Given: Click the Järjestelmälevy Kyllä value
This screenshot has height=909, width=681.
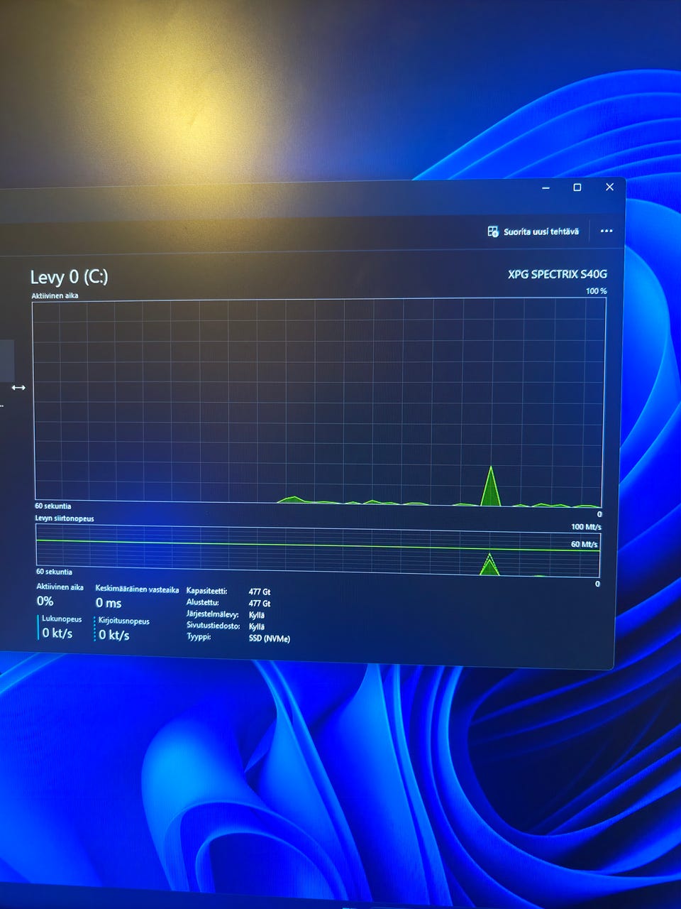Looking at the screenshot, I should pyautogui.click(x=257, y=615).
